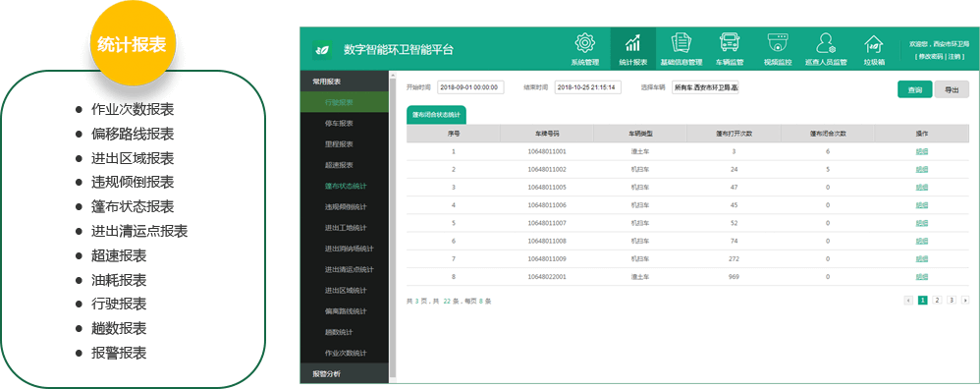The width and height of the screenshot is (980, 389).
Task: Focus the 结束时间 date field
Action: pyautogui.click(x=587, y=87)
